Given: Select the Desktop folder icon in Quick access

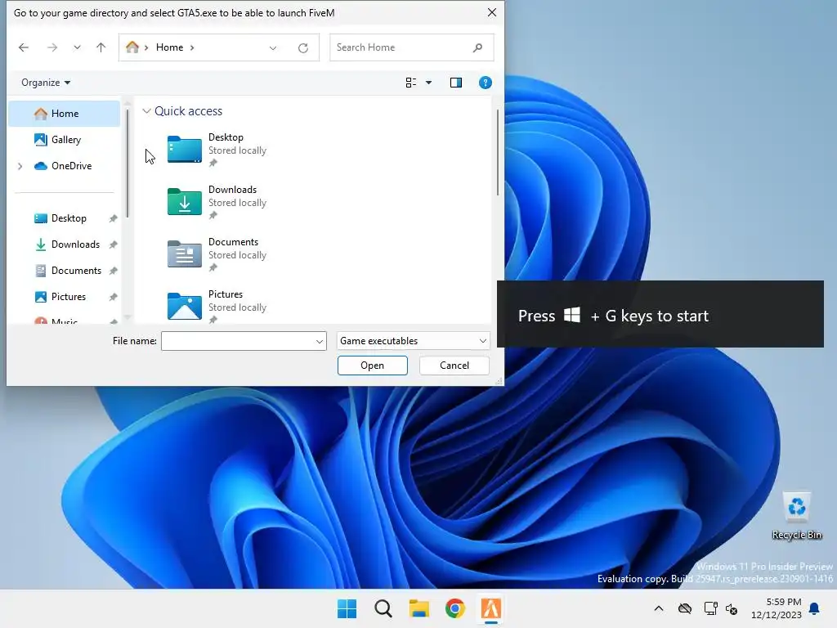Looking at the screenshot, I should pos(184,149).
